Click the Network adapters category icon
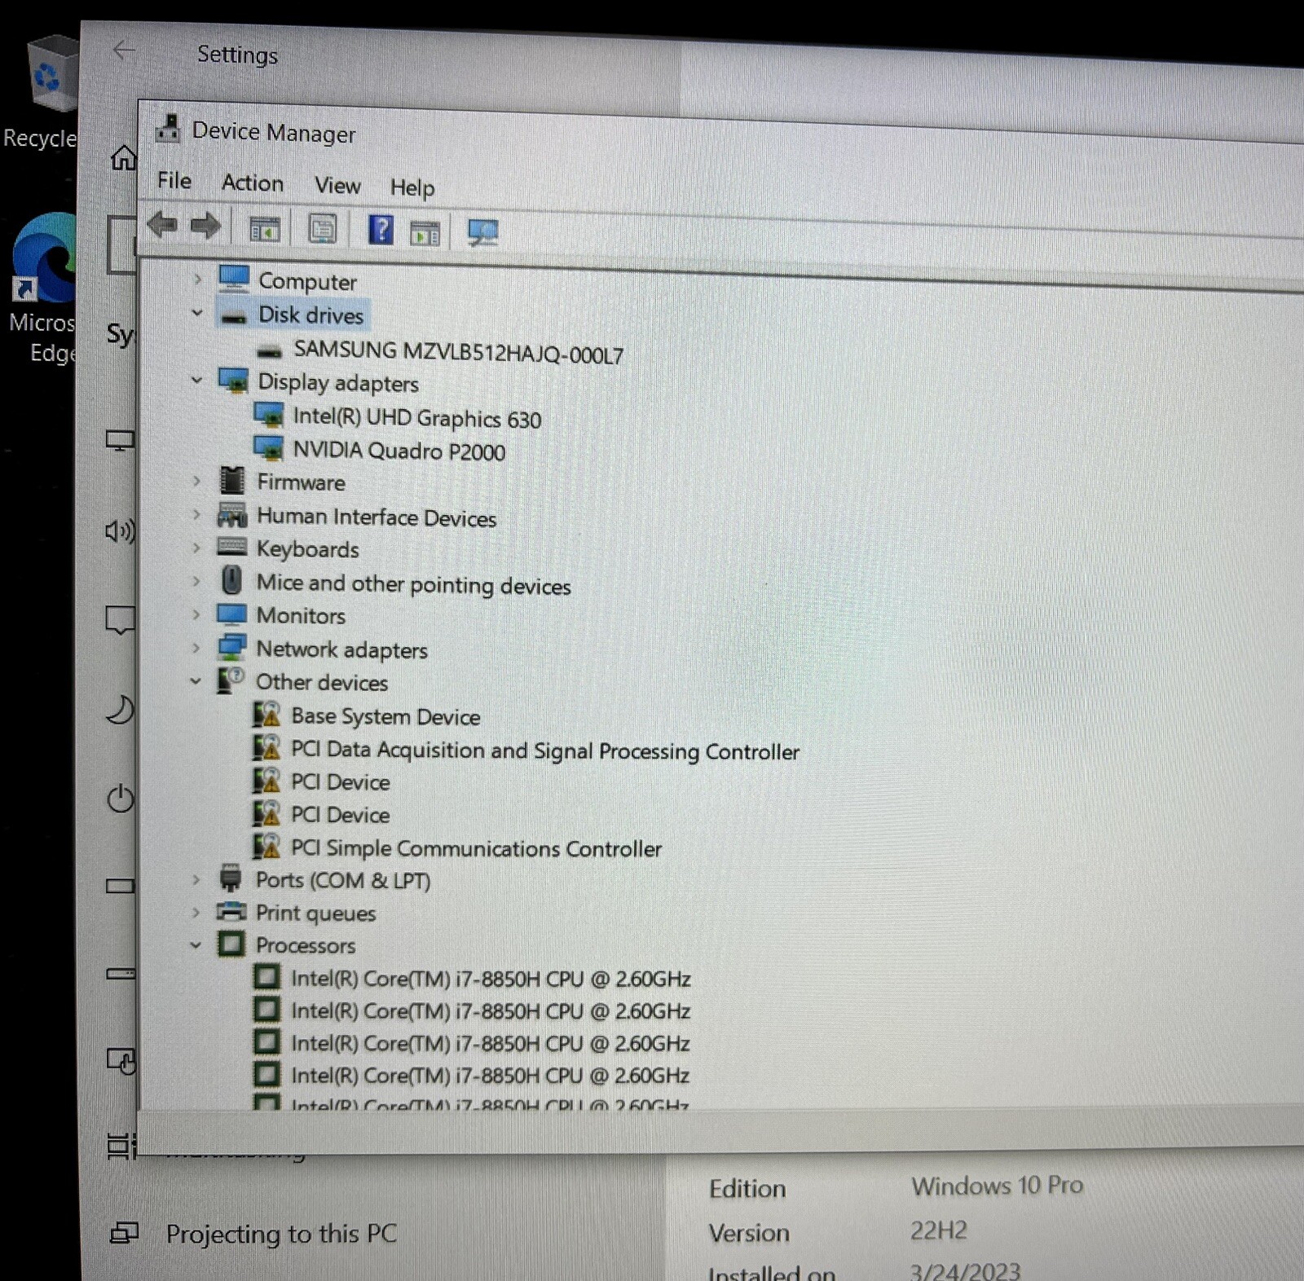This screenshot has height=1281, width=1304. pyautogui.click(x=232, y=648)
